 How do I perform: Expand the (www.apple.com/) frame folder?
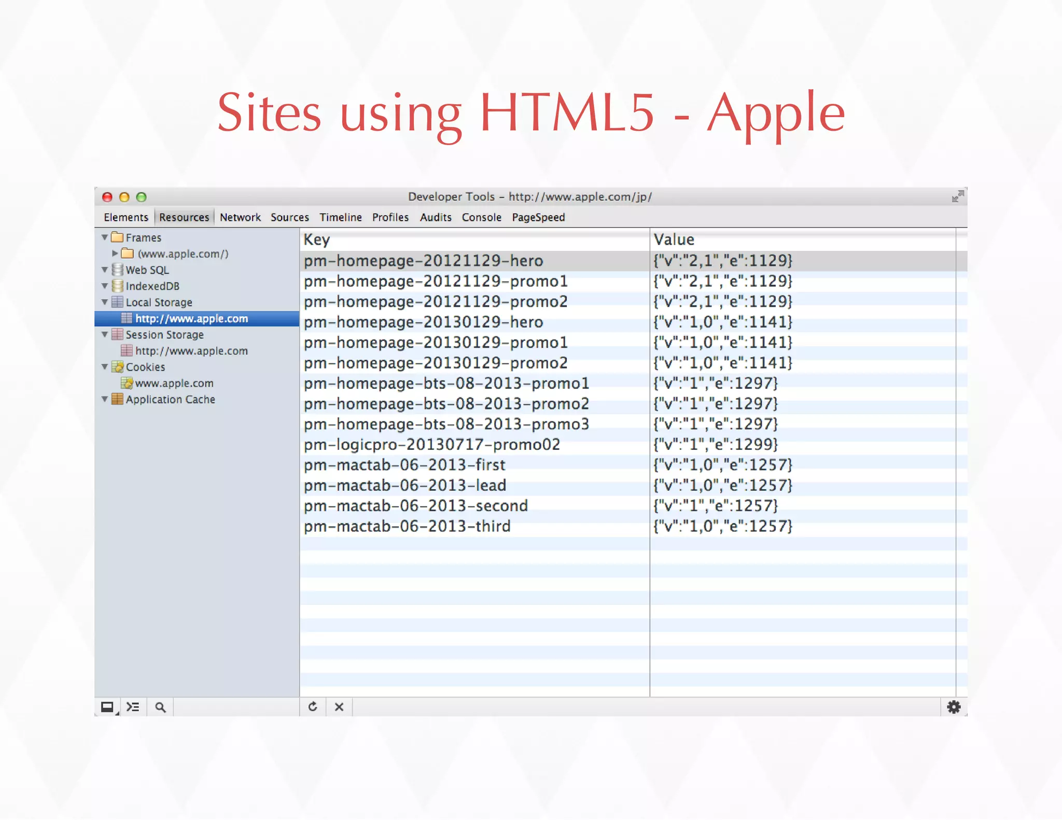coord(115,253)
